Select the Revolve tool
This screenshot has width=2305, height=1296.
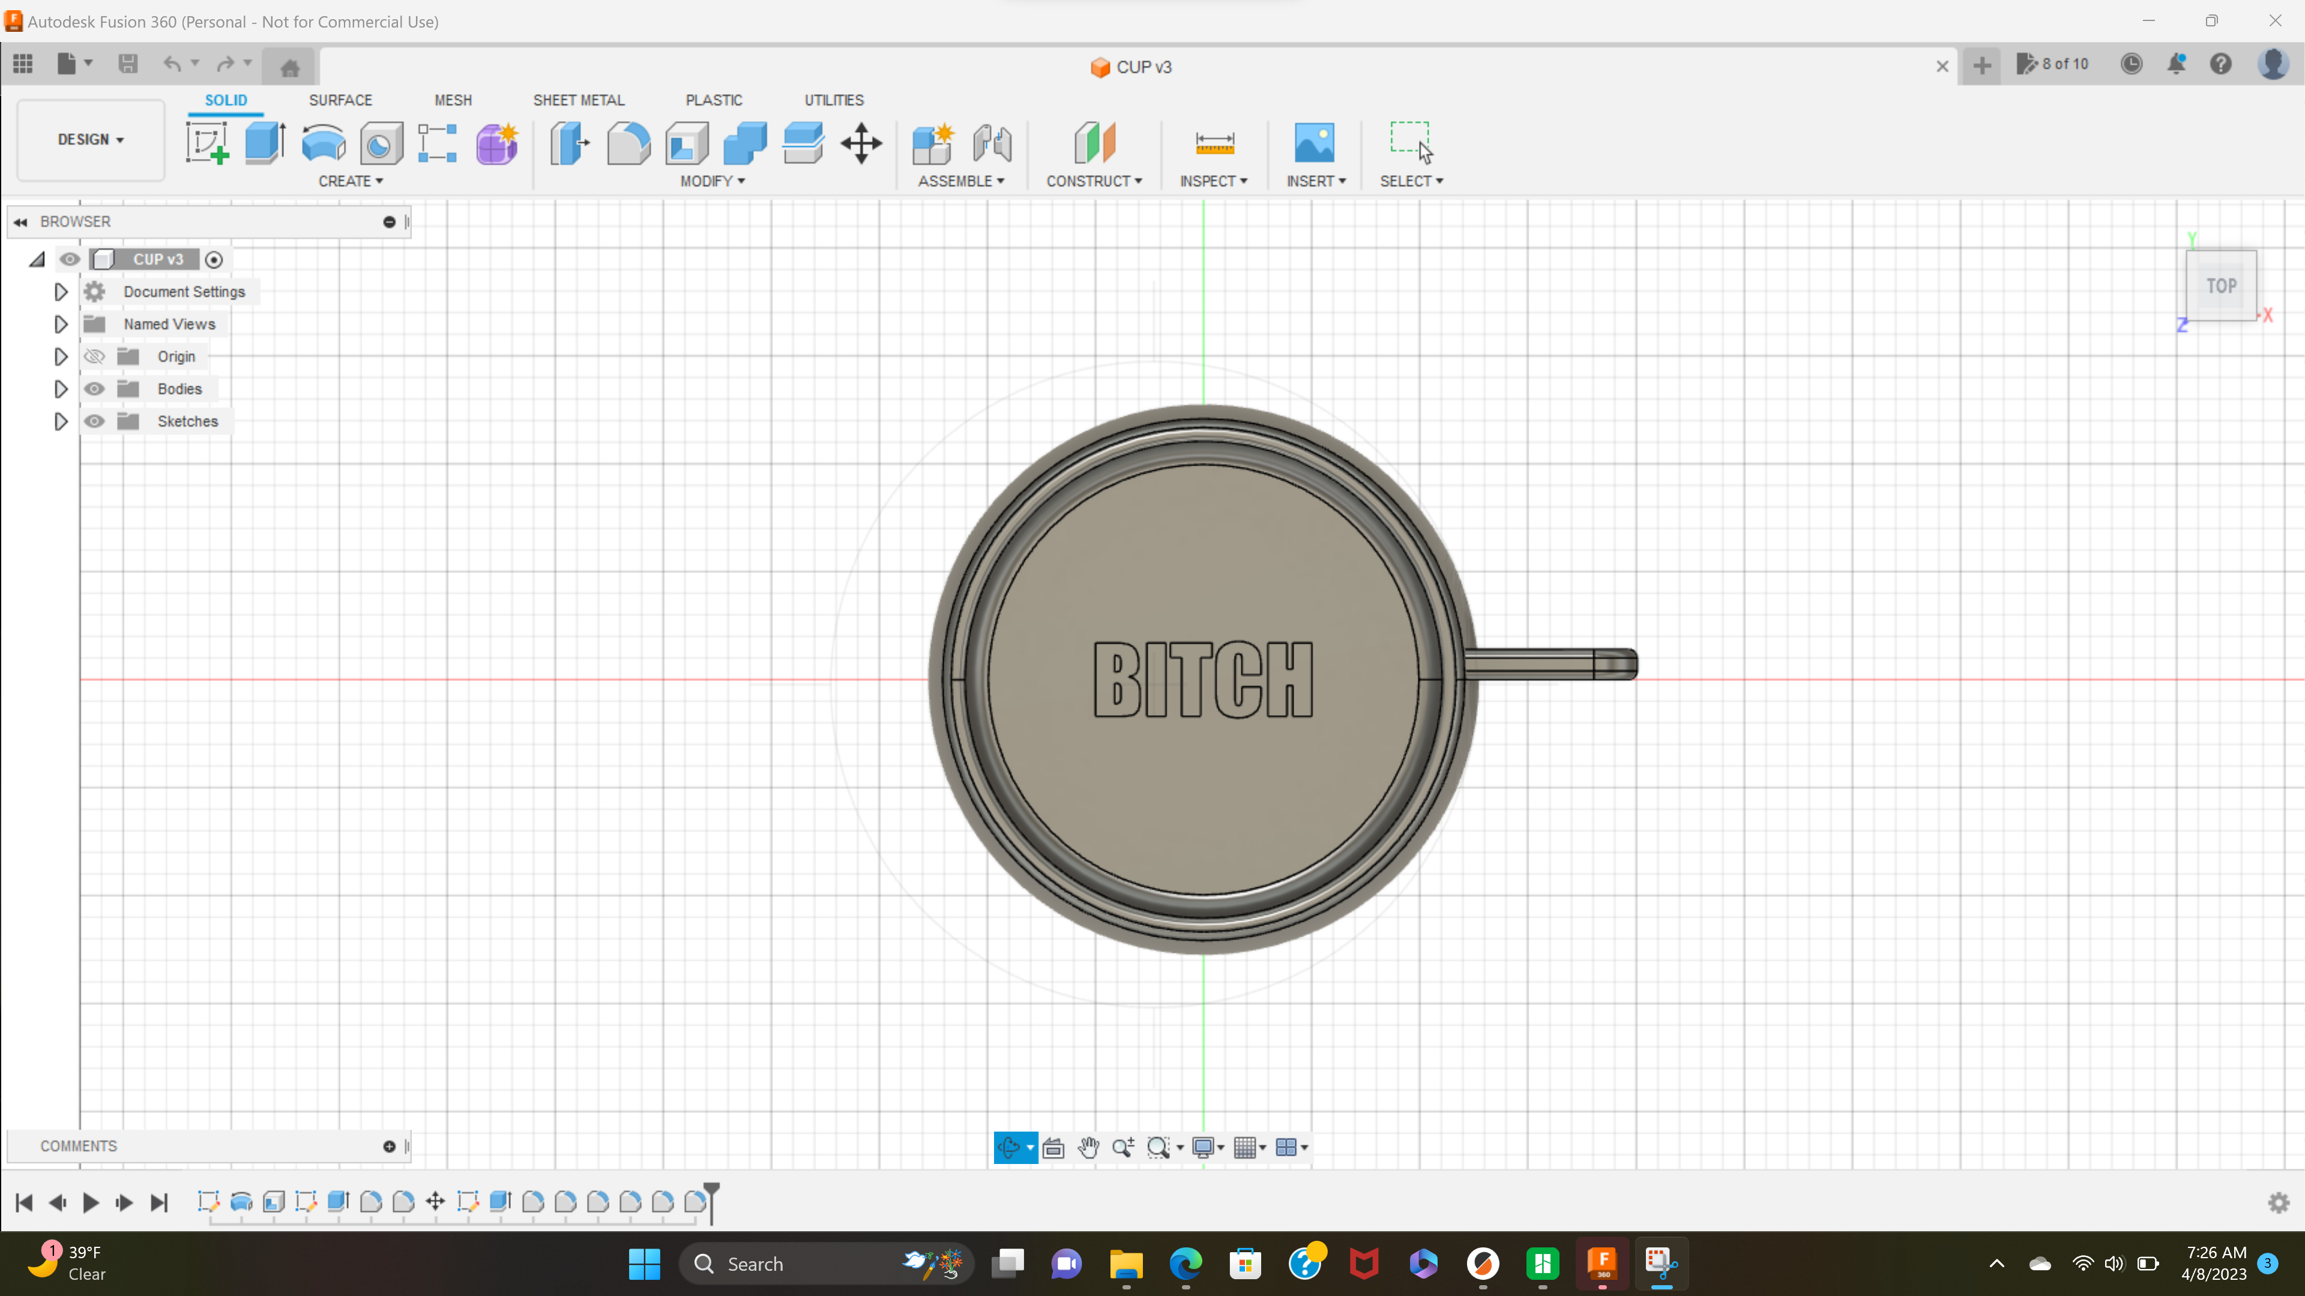323,143
